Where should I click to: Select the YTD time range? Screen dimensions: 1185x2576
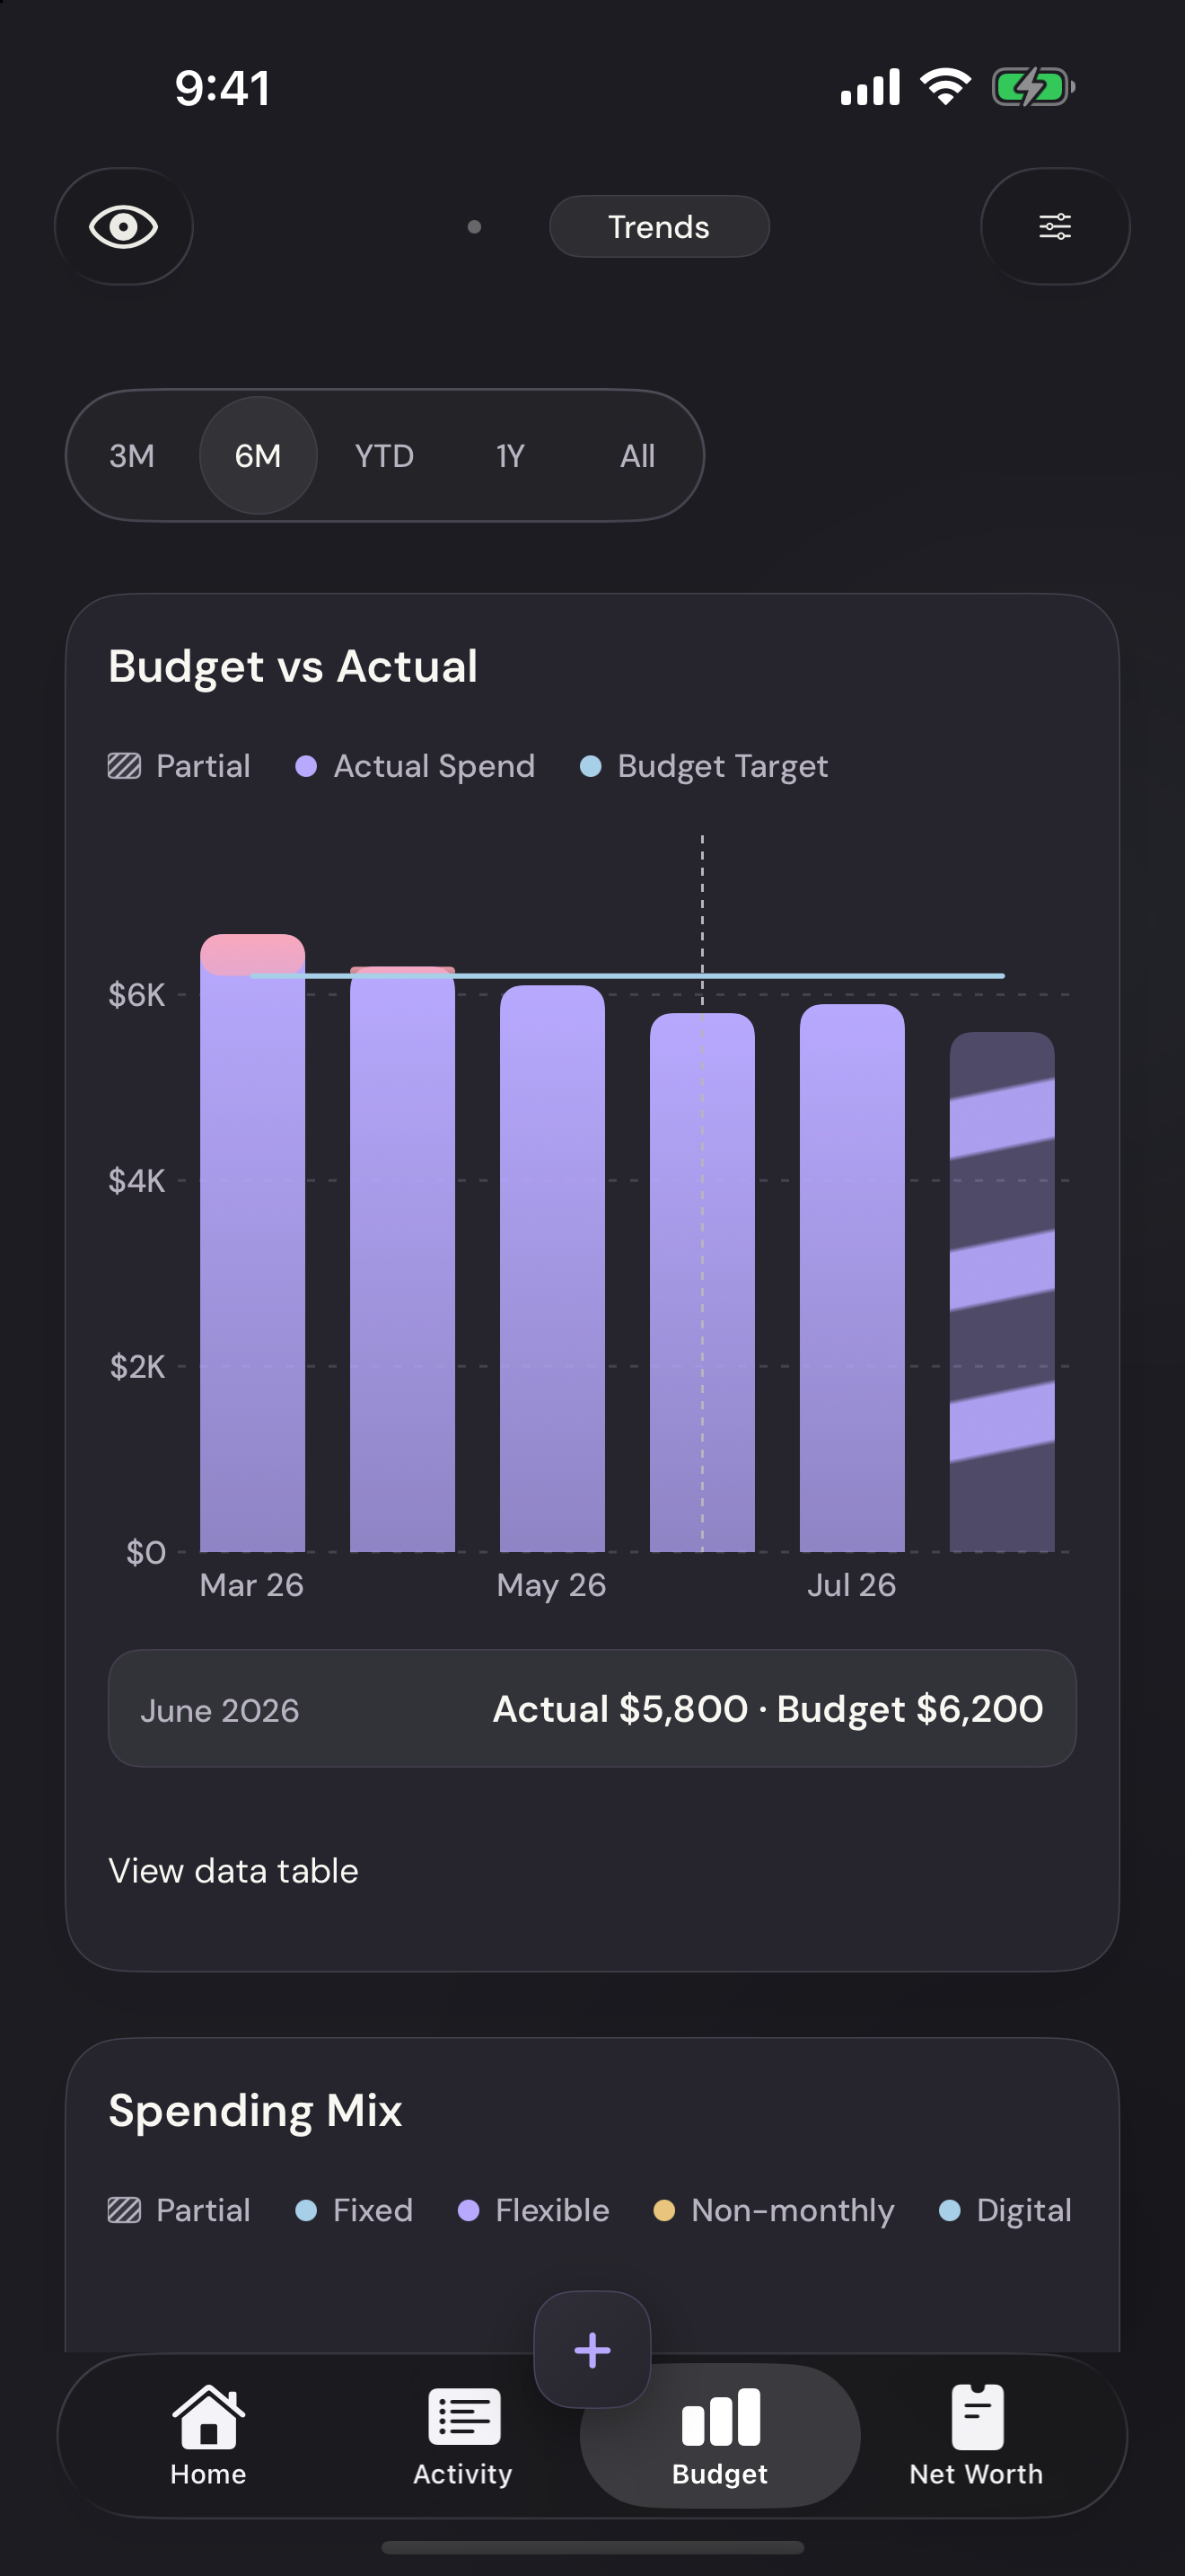click(384, 456)
